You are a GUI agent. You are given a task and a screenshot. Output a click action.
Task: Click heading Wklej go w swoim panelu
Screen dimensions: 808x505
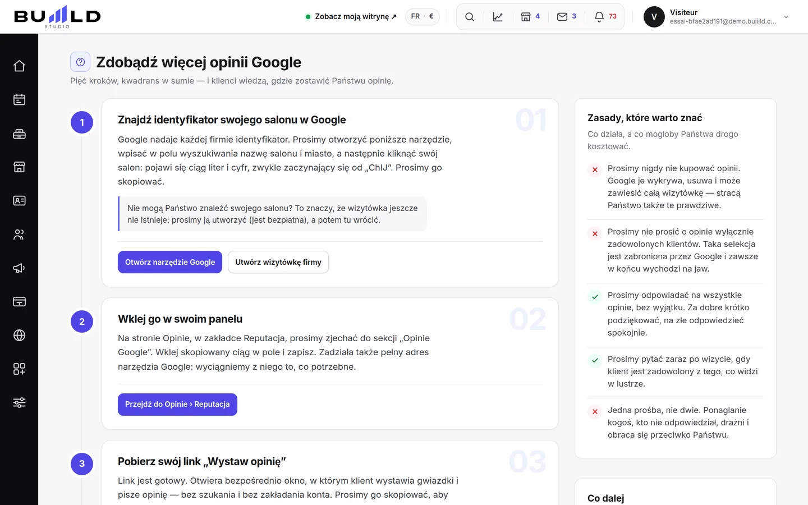(x=180, y=319)
